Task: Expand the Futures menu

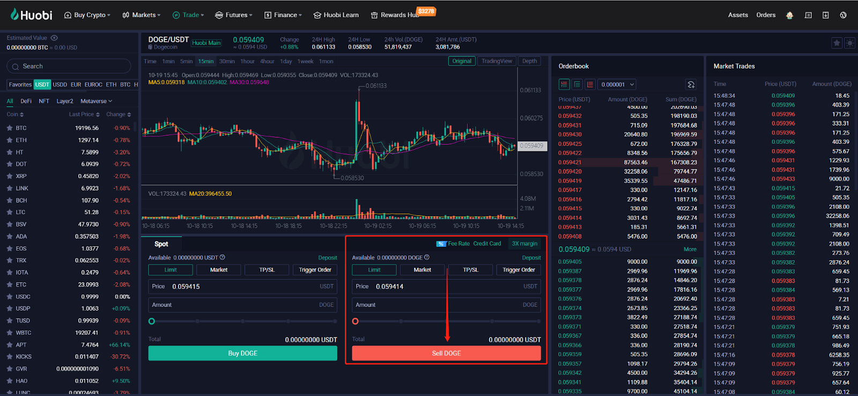Action: 234,15
